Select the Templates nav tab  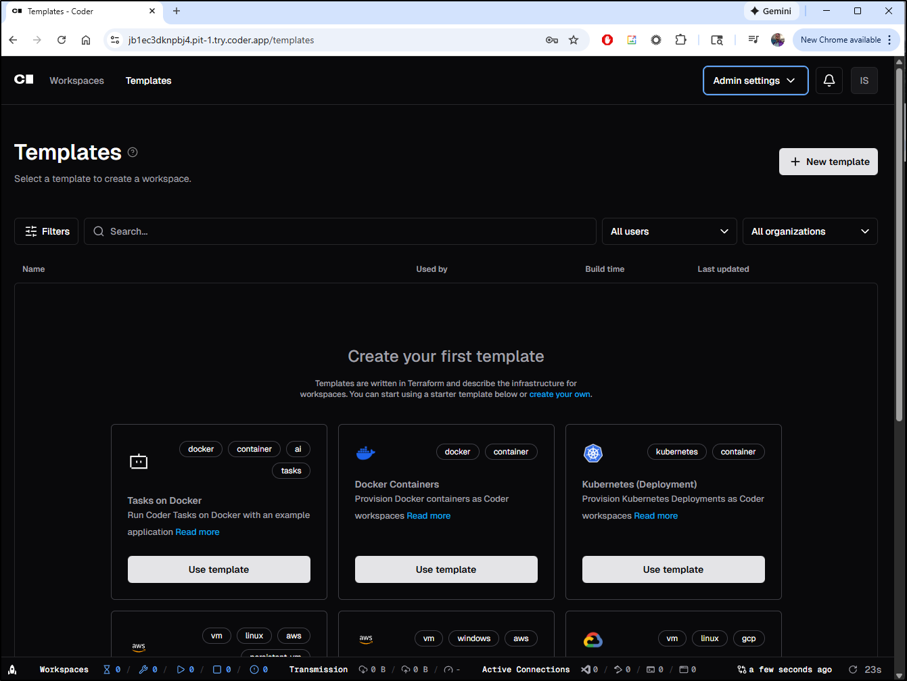[x=148, y=80]
